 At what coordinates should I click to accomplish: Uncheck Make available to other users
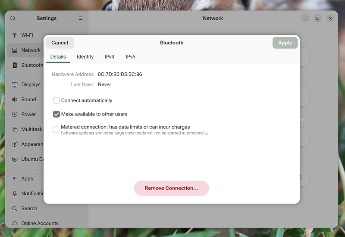point(56,114)
